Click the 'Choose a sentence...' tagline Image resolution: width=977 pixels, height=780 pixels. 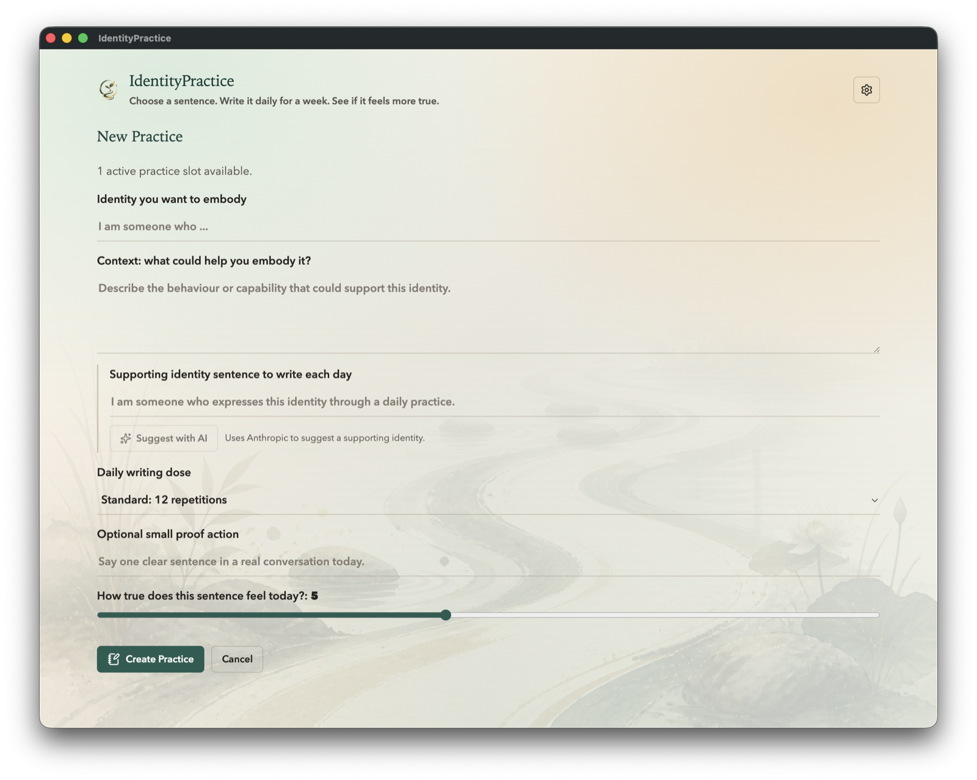(284, 101)
